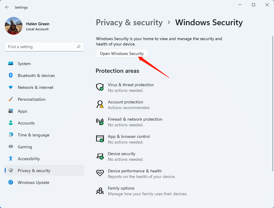Viewport: 274px width, 208px height.
Task: Click the Family options people icon
Action: coord(100,191)
